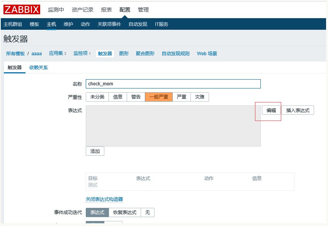Set severity to 一般严重
This screenshot has width=328, height=226.
(159, 97)
